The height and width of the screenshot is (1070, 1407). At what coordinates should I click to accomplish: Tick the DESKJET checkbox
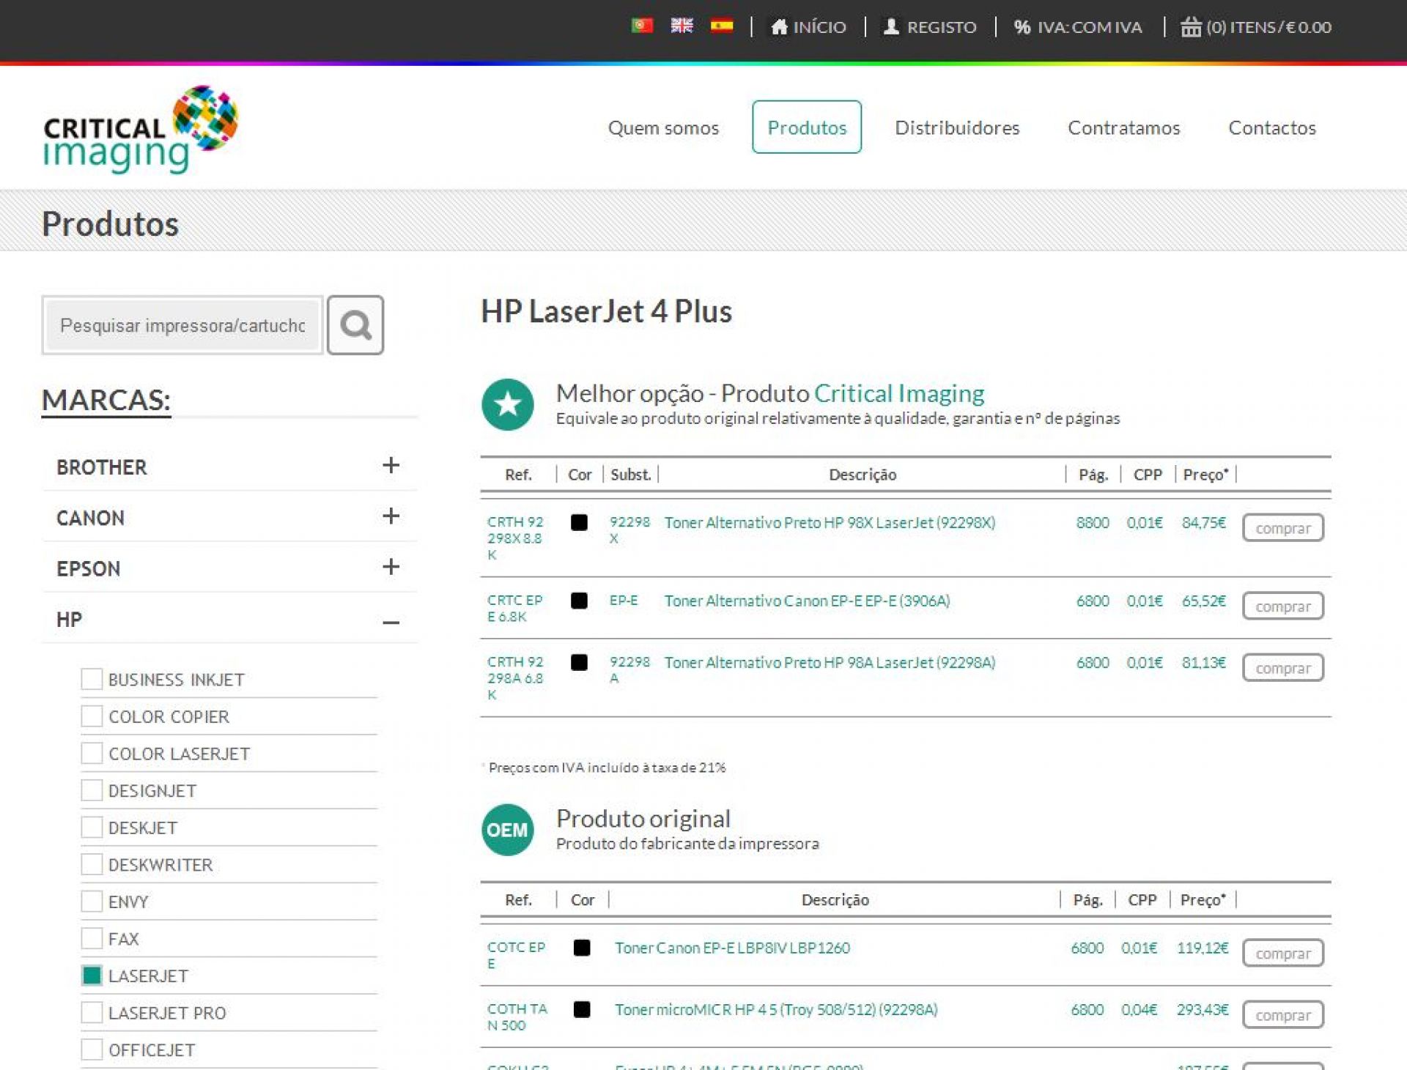click(92, 827)
